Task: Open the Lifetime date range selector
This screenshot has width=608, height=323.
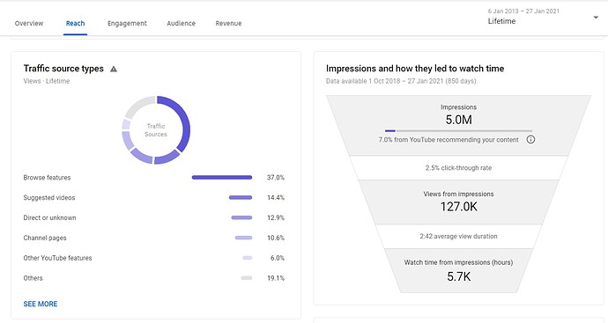Action: click(x=542, y=17)
